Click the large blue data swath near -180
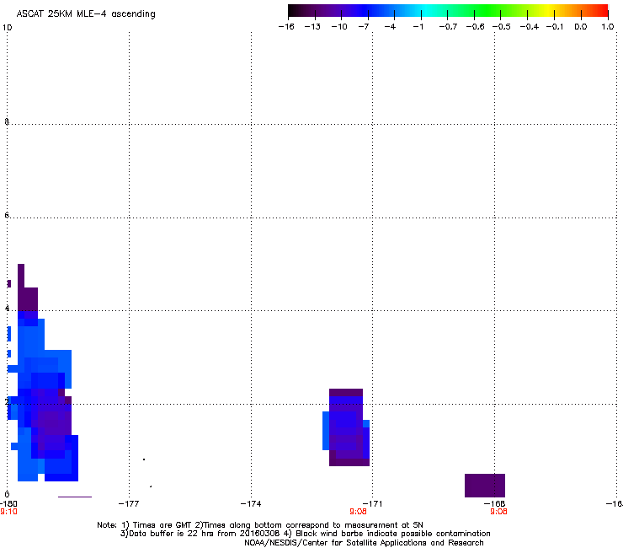 [43, 372]
